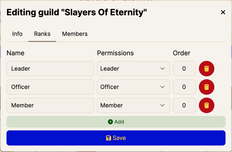
Task: Focus the Officer rank name field
Action: [x=50, y=87]
